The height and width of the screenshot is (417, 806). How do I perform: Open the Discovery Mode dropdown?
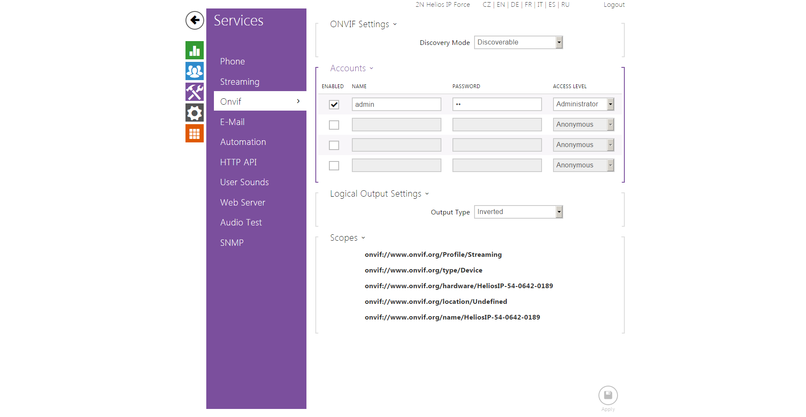point(518,42)
